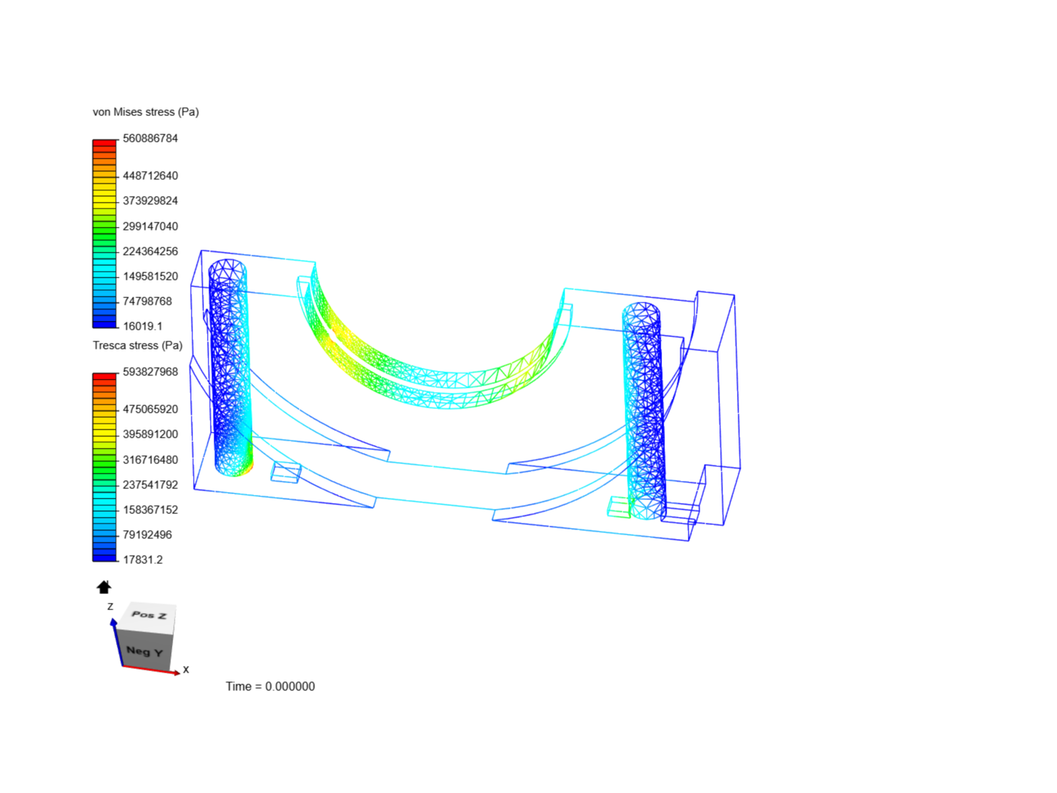Select the right meshed cylinder bolt
The image size is (1057, 793).
tap(644, 411)
